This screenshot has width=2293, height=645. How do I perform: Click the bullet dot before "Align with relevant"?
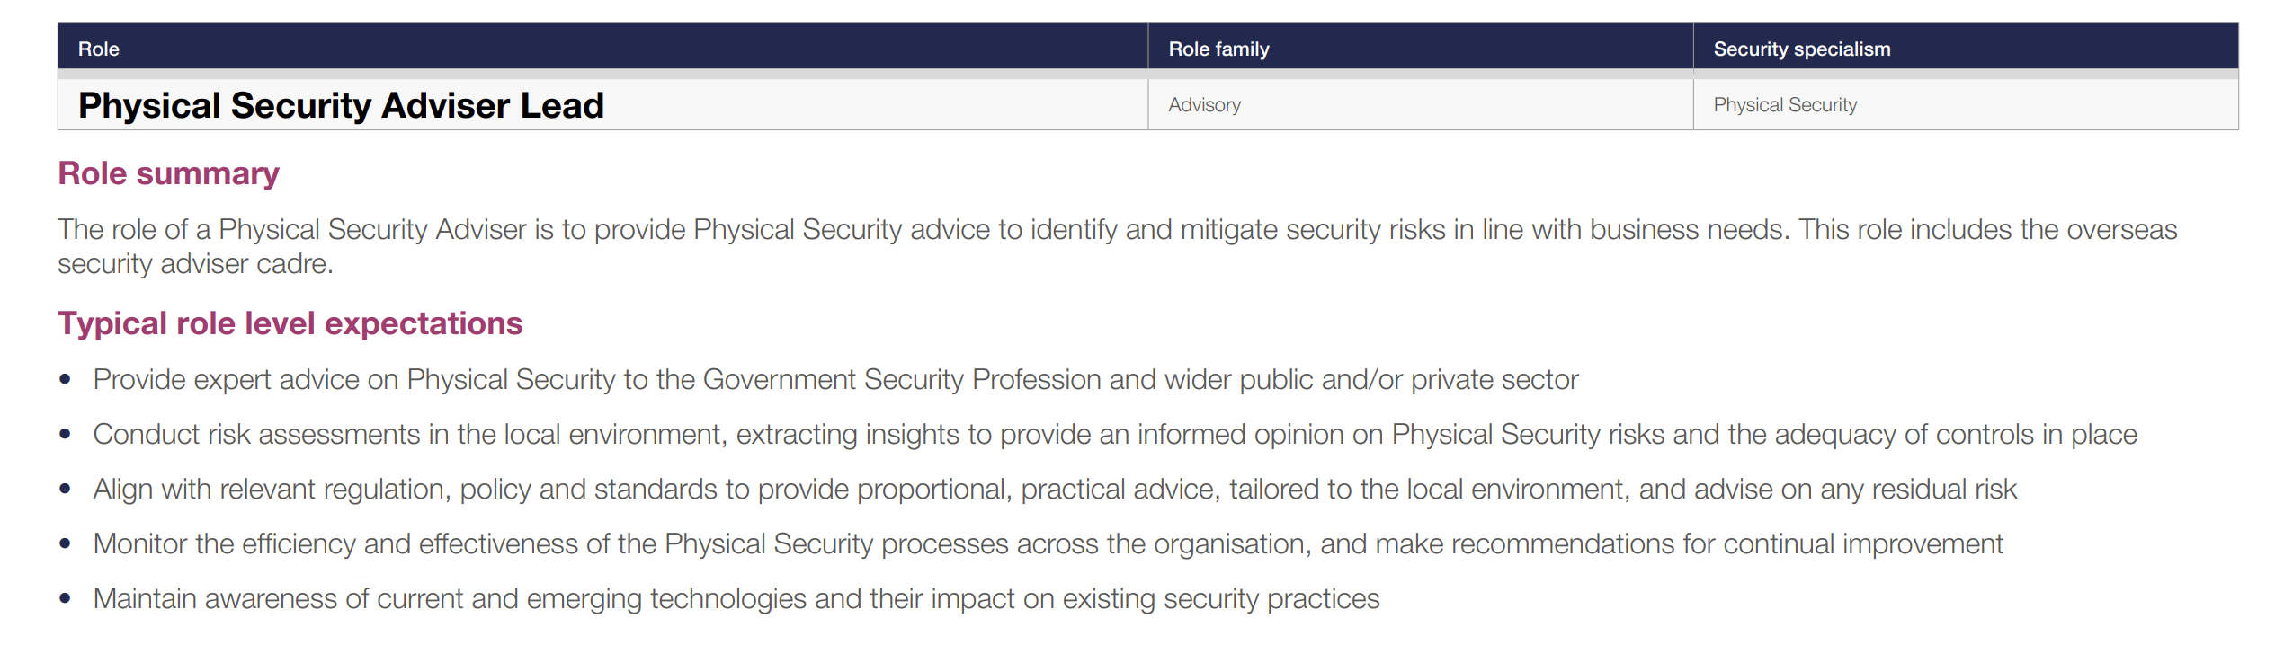point(65,490)
